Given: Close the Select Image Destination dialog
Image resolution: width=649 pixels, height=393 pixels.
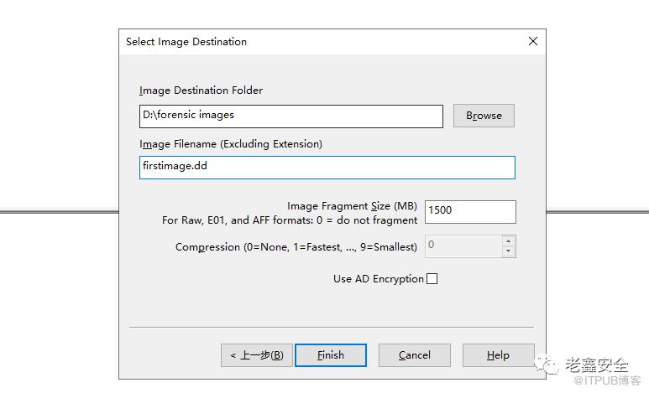Looking at the screenshot, I should [x=532, y=41].
